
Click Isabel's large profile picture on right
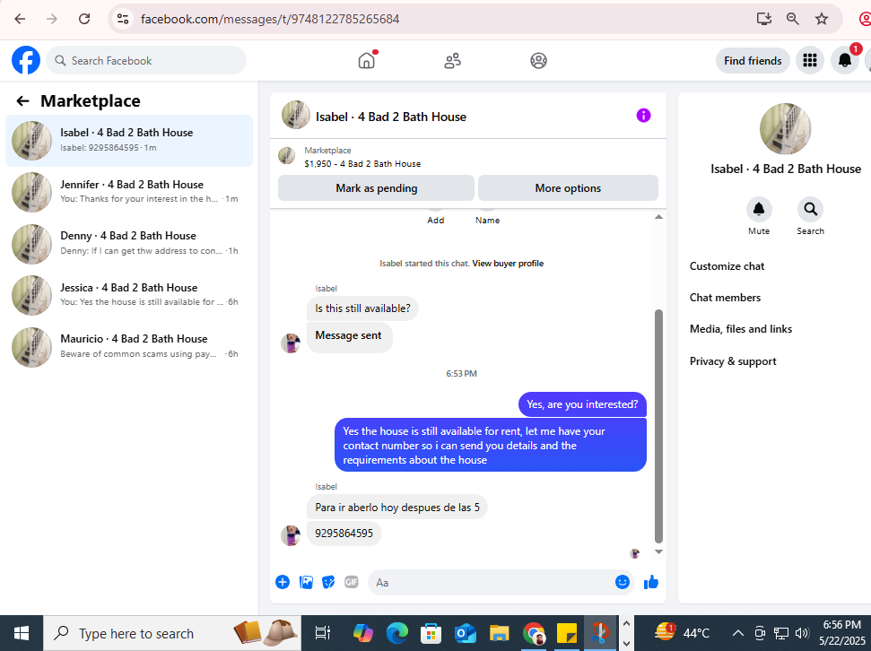(x=785, y=129)
